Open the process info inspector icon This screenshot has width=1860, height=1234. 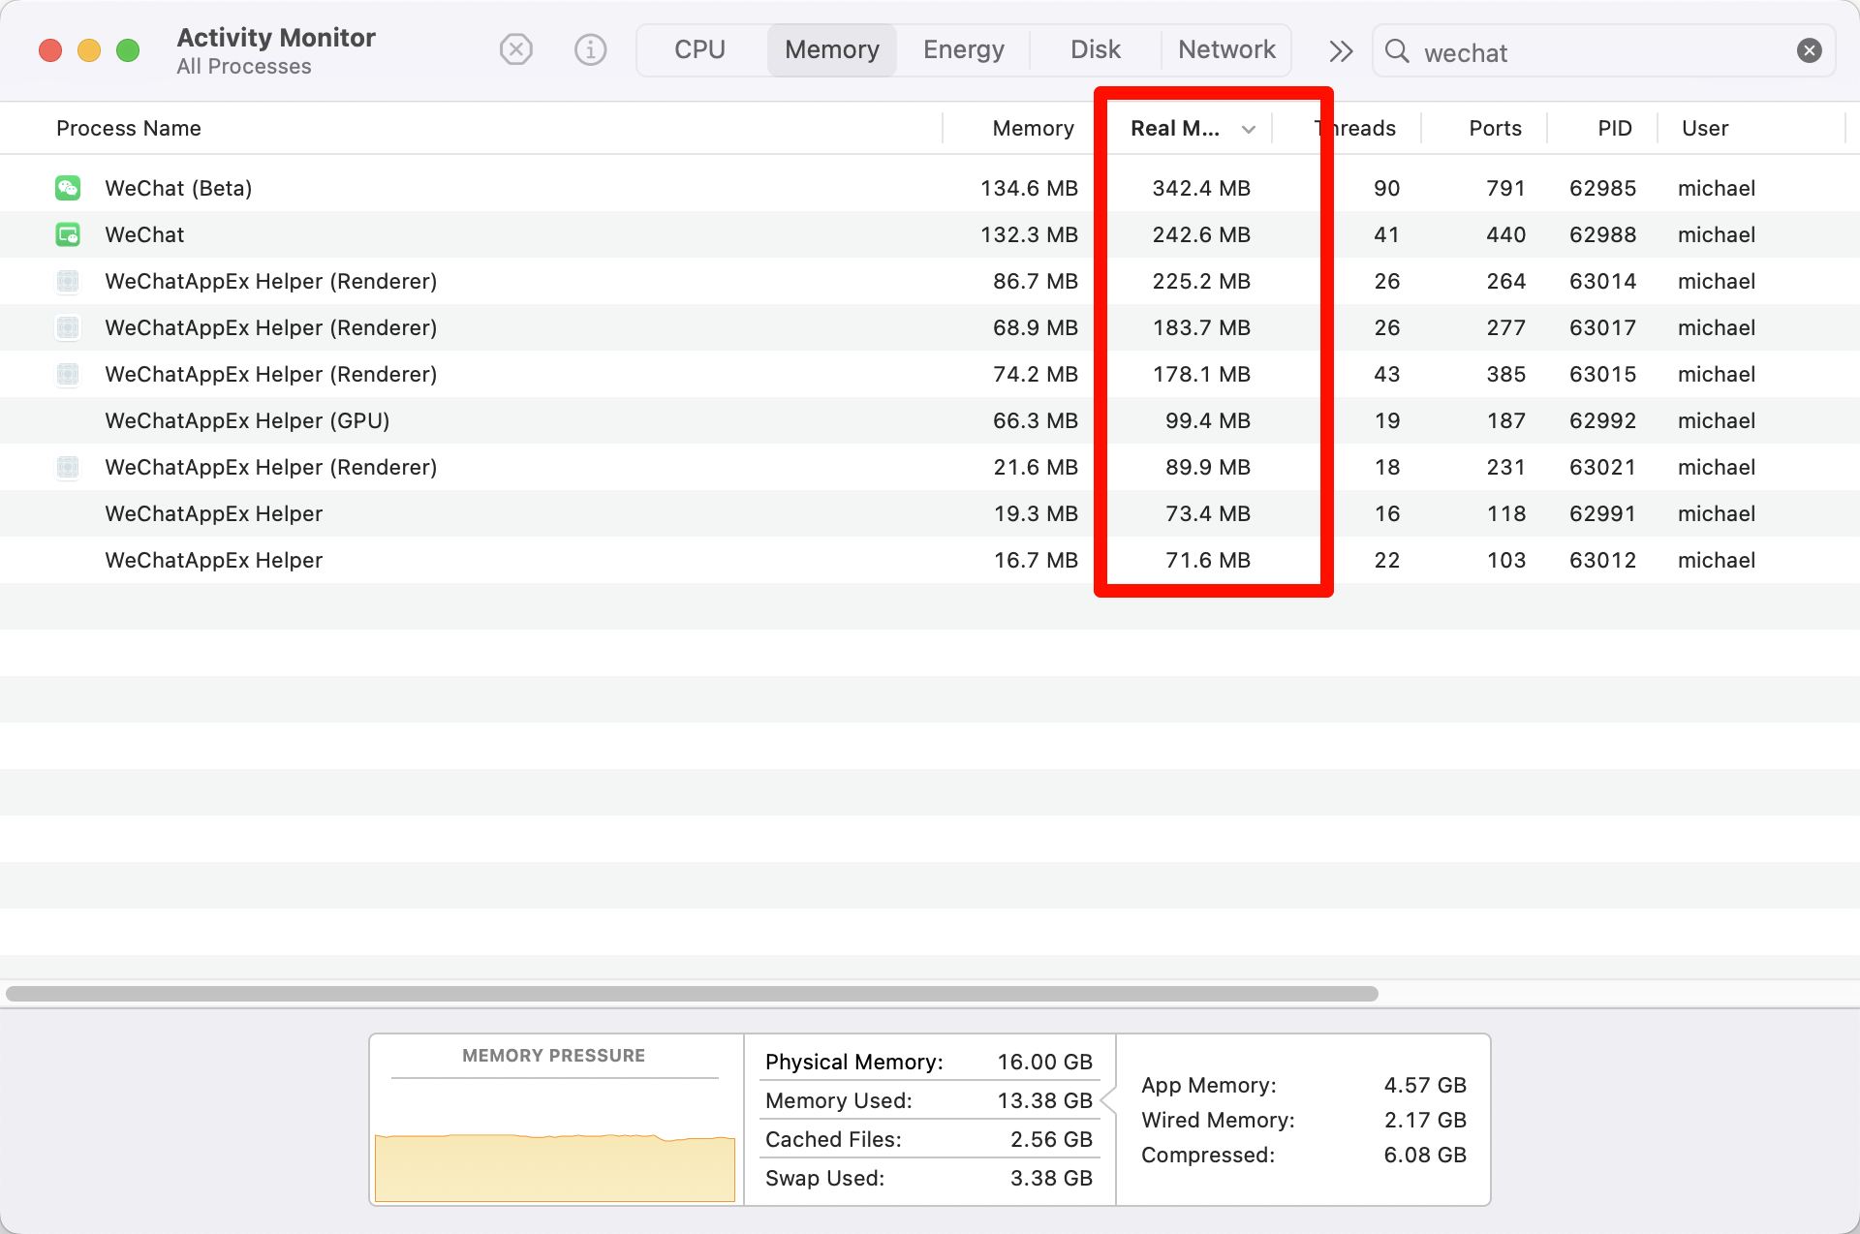click(590, 49)
